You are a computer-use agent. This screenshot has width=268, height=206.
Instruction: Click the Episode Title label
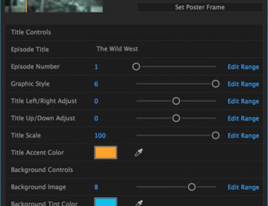tap(30, 49)
